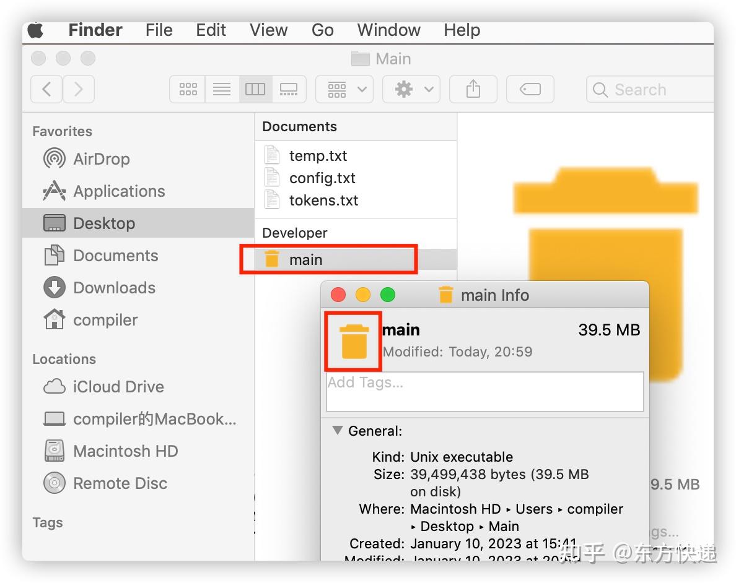Click the main icon in Info window
Screen dimensions: 736x583
[x=354, y=342]
